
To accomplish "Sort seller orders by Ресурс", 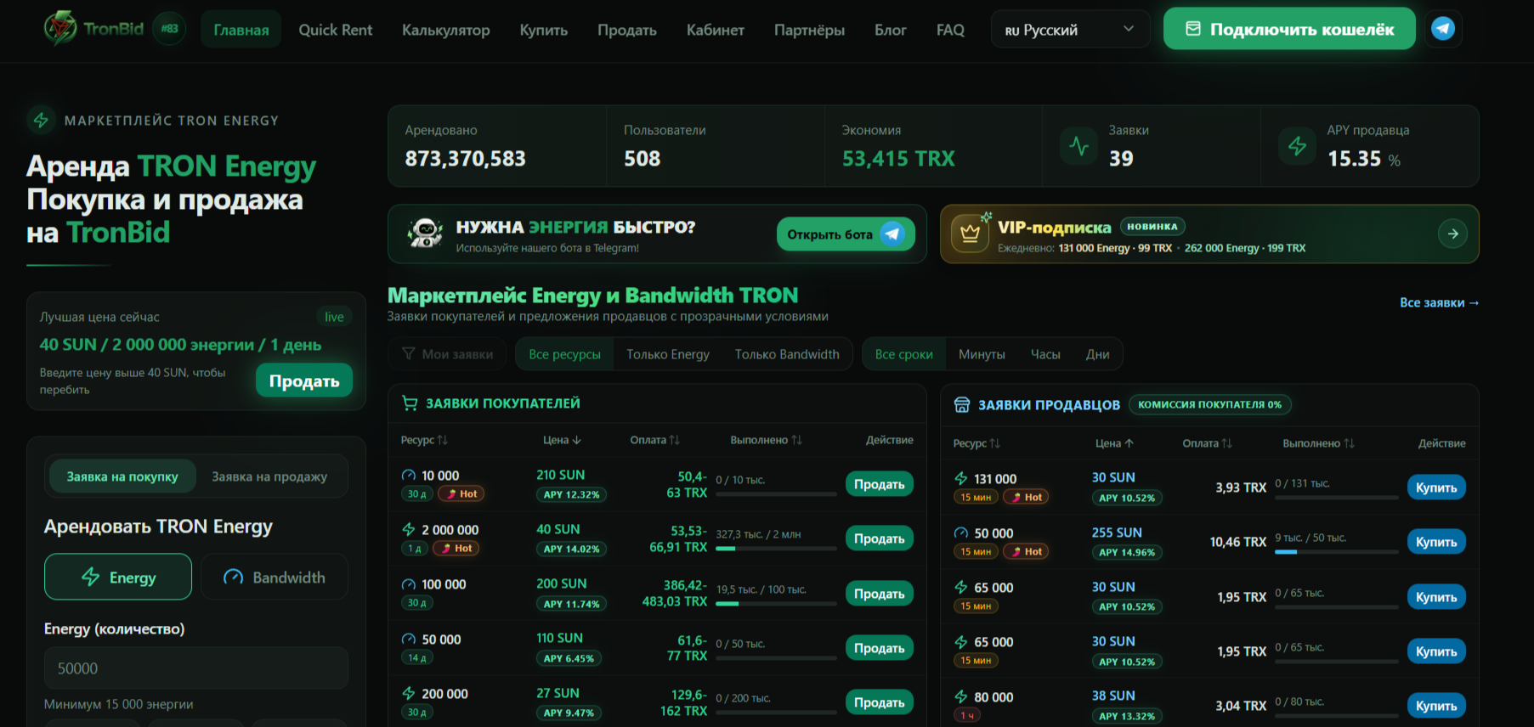I will [976, 443].
